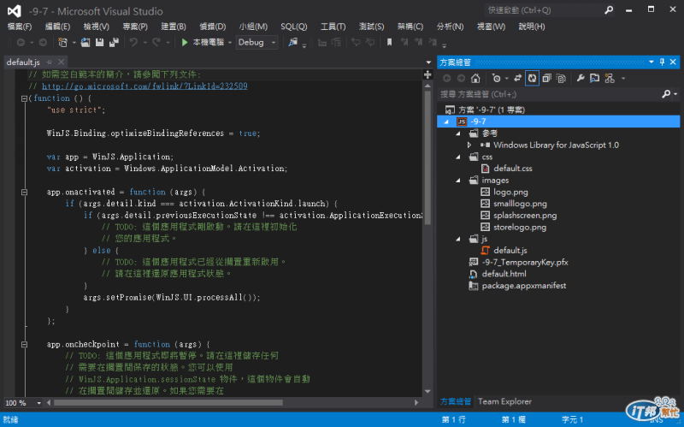The image size is (684, 427).
Task: Select default.html in Solution Explorer
Action: [x=504, y=274]
